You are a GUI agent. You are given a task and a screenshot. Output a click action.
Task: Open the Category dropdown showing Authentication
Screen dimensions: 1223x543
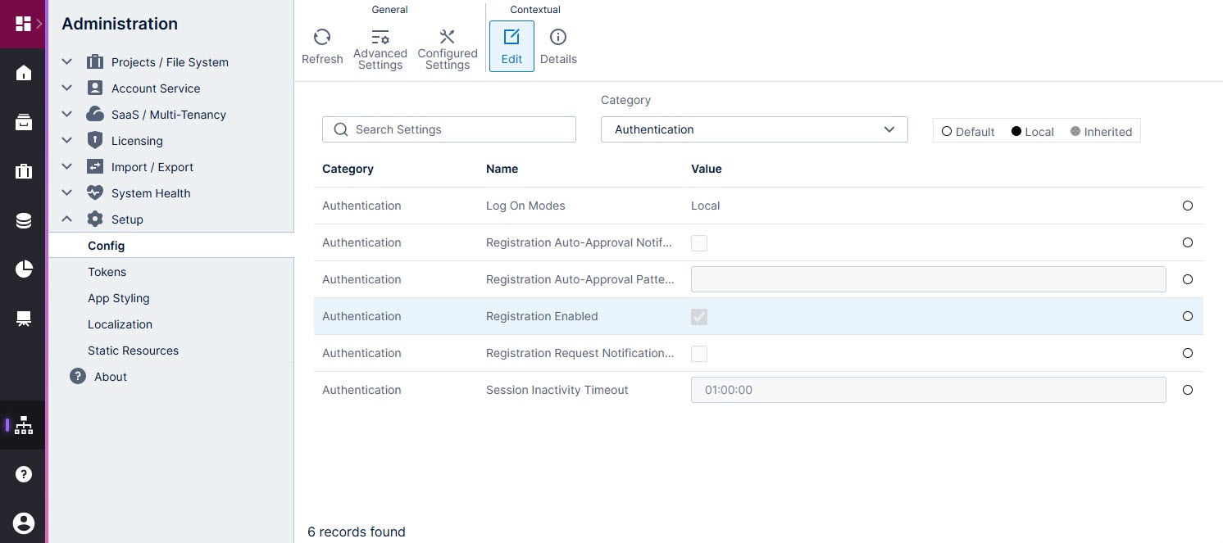click(754, 129)
